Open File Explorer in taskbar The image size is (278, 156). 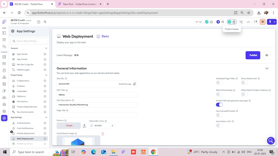pyautogui.click(x=113, y=152)
